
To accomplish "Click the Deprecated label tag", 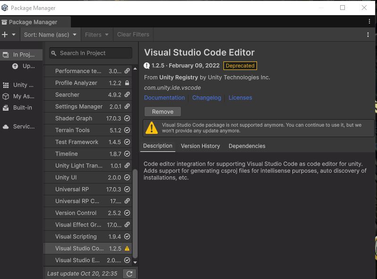I will click(240, 65).
